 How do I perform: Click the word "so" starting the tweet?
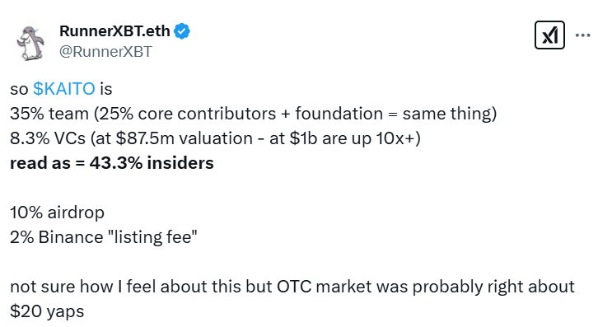pos(19,89)
